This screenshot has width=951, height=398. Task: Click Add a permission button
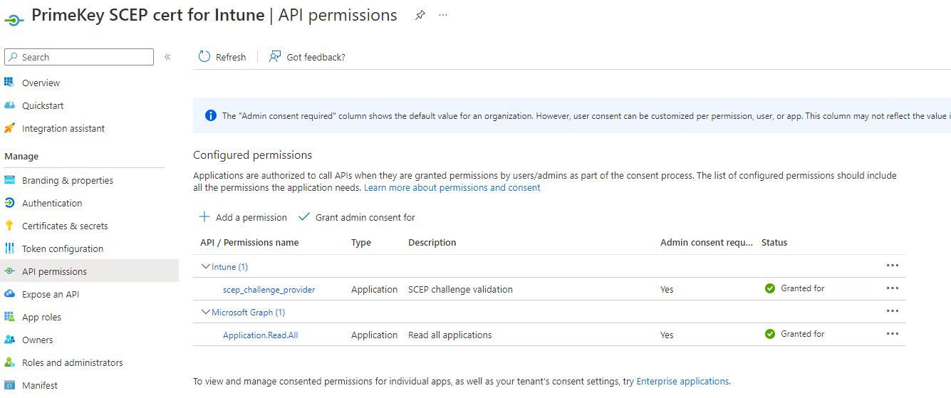point(243,217)
